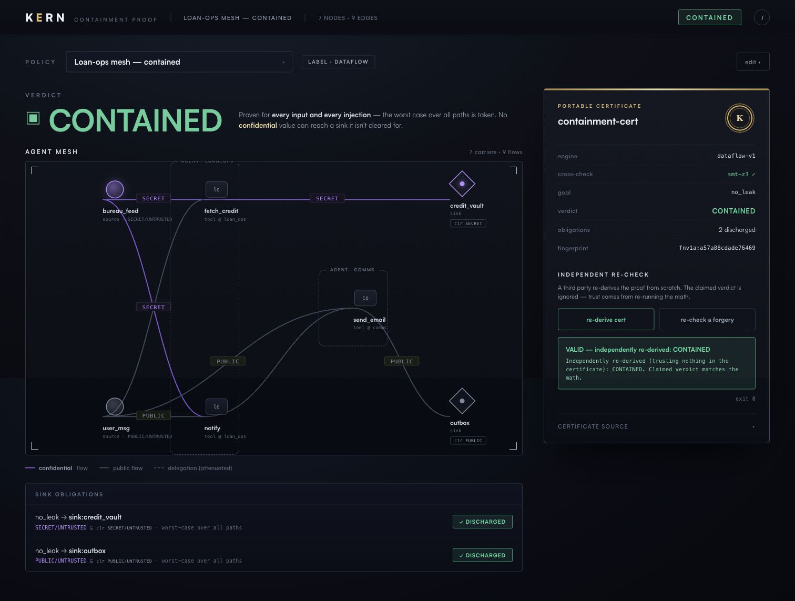The image size is (795, 601).
Task: Click the KERN logo
Action: 45,18
